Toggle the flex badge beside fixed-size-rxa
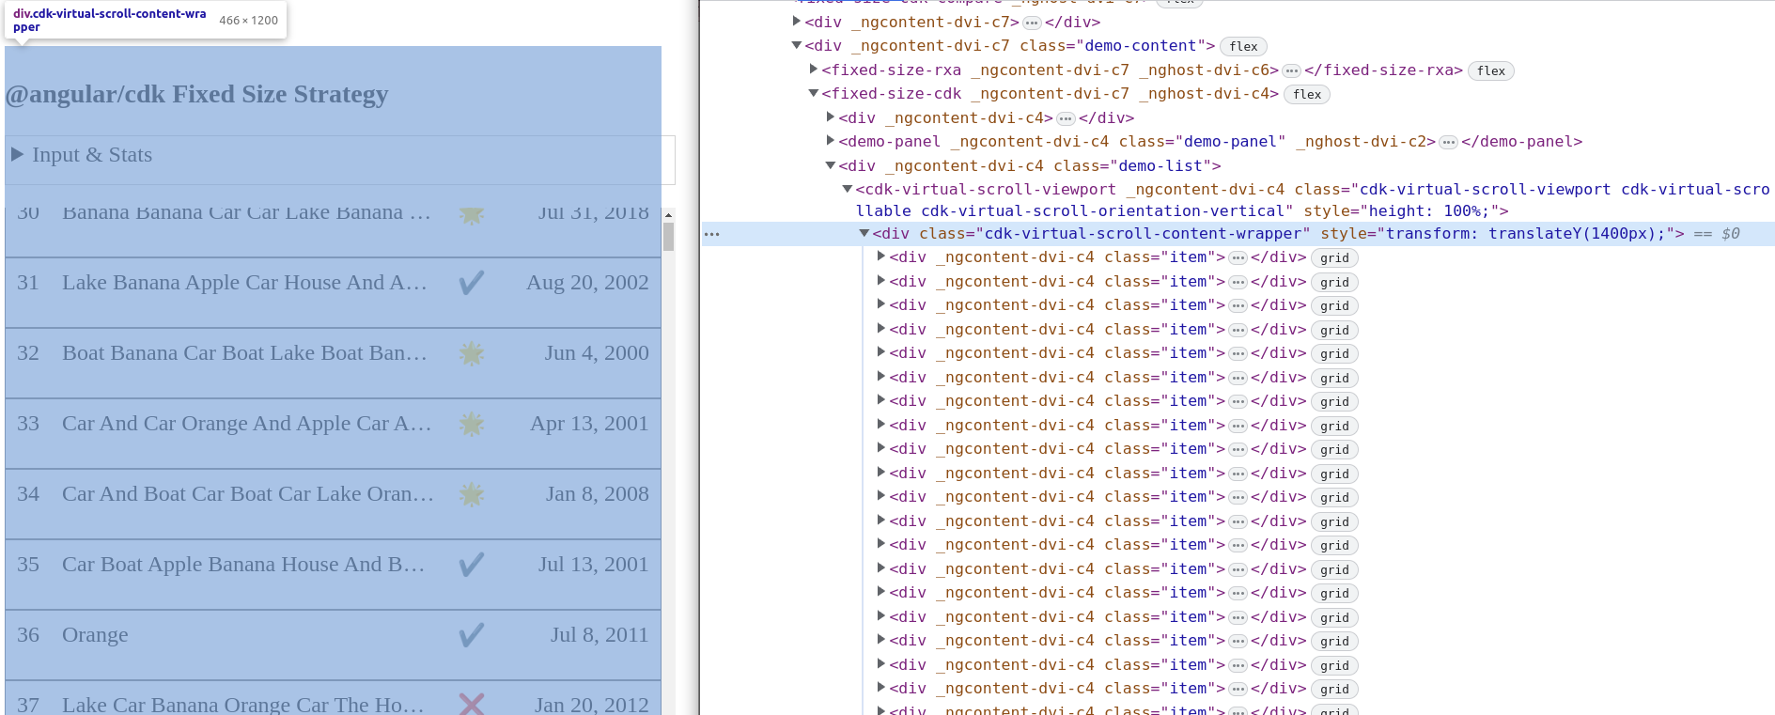 click(1490, 70)
